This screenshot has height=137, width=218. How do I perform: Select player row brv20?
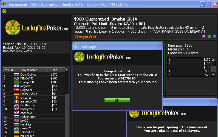[34, 121]
